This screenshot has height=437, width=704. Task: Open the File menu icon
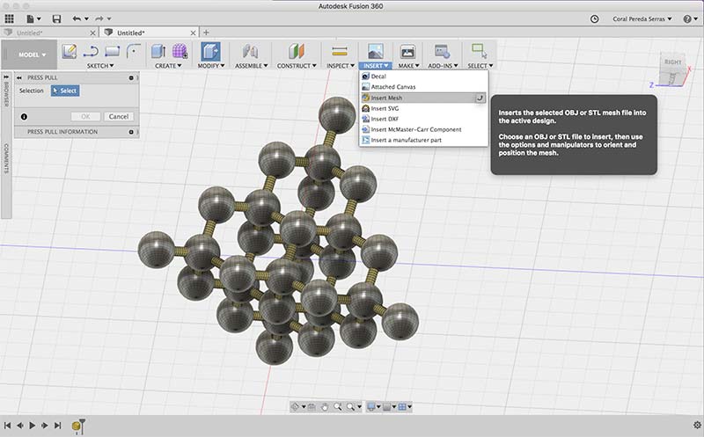(33, 18)
